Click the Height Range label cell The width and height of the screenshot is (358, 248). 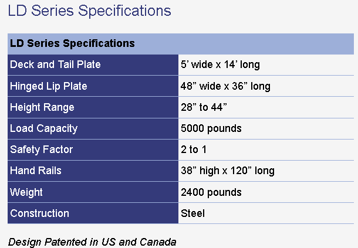(93, 107)
